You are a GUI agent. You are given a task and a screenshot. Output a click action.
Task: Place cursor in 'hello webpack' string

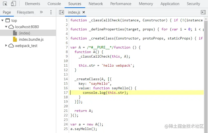coord(117,65)
